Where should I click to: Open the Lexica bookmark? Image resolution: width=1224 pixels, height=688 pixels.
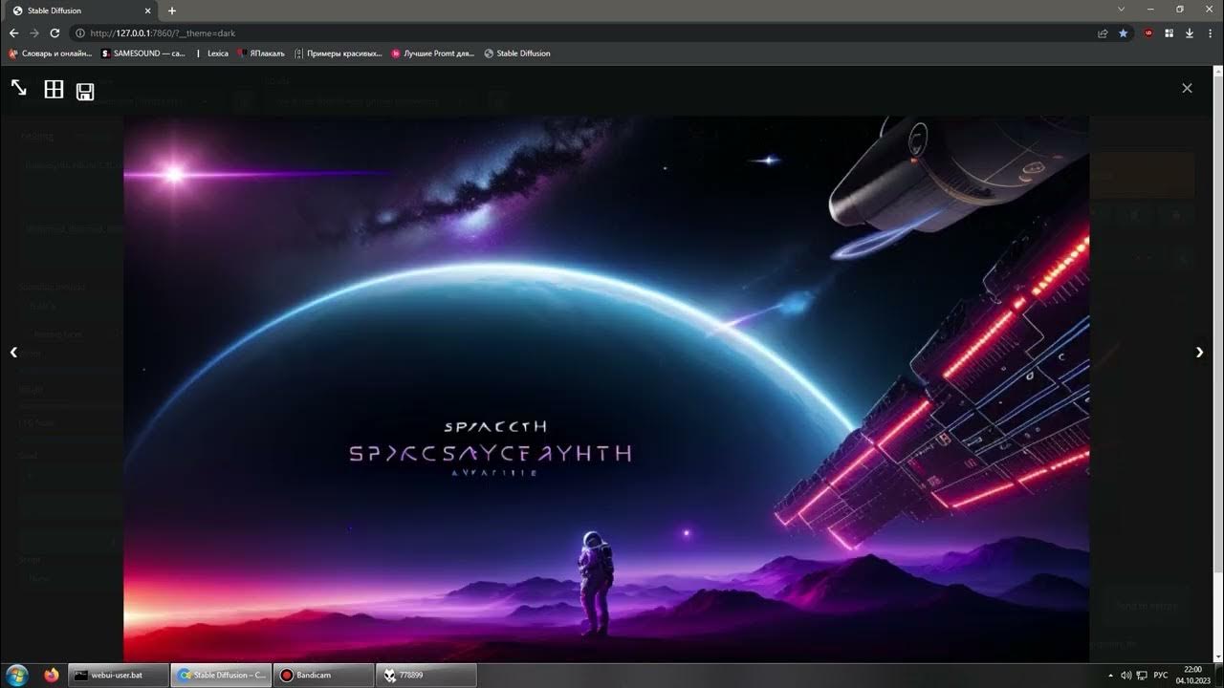213,54
